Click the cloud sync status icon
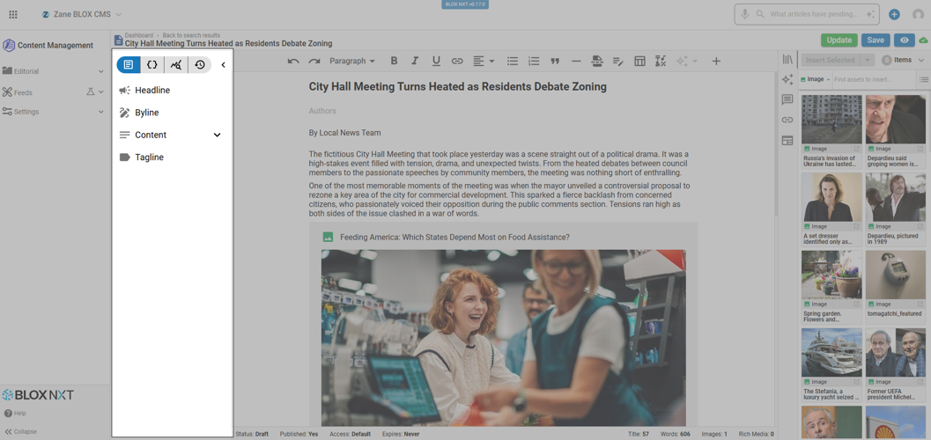Screen dimensions: 931x440 point(923,40)
